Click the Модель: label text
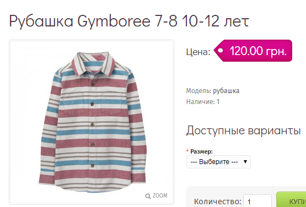The height and width of the screenshot is (207, 306). point(198,91)
